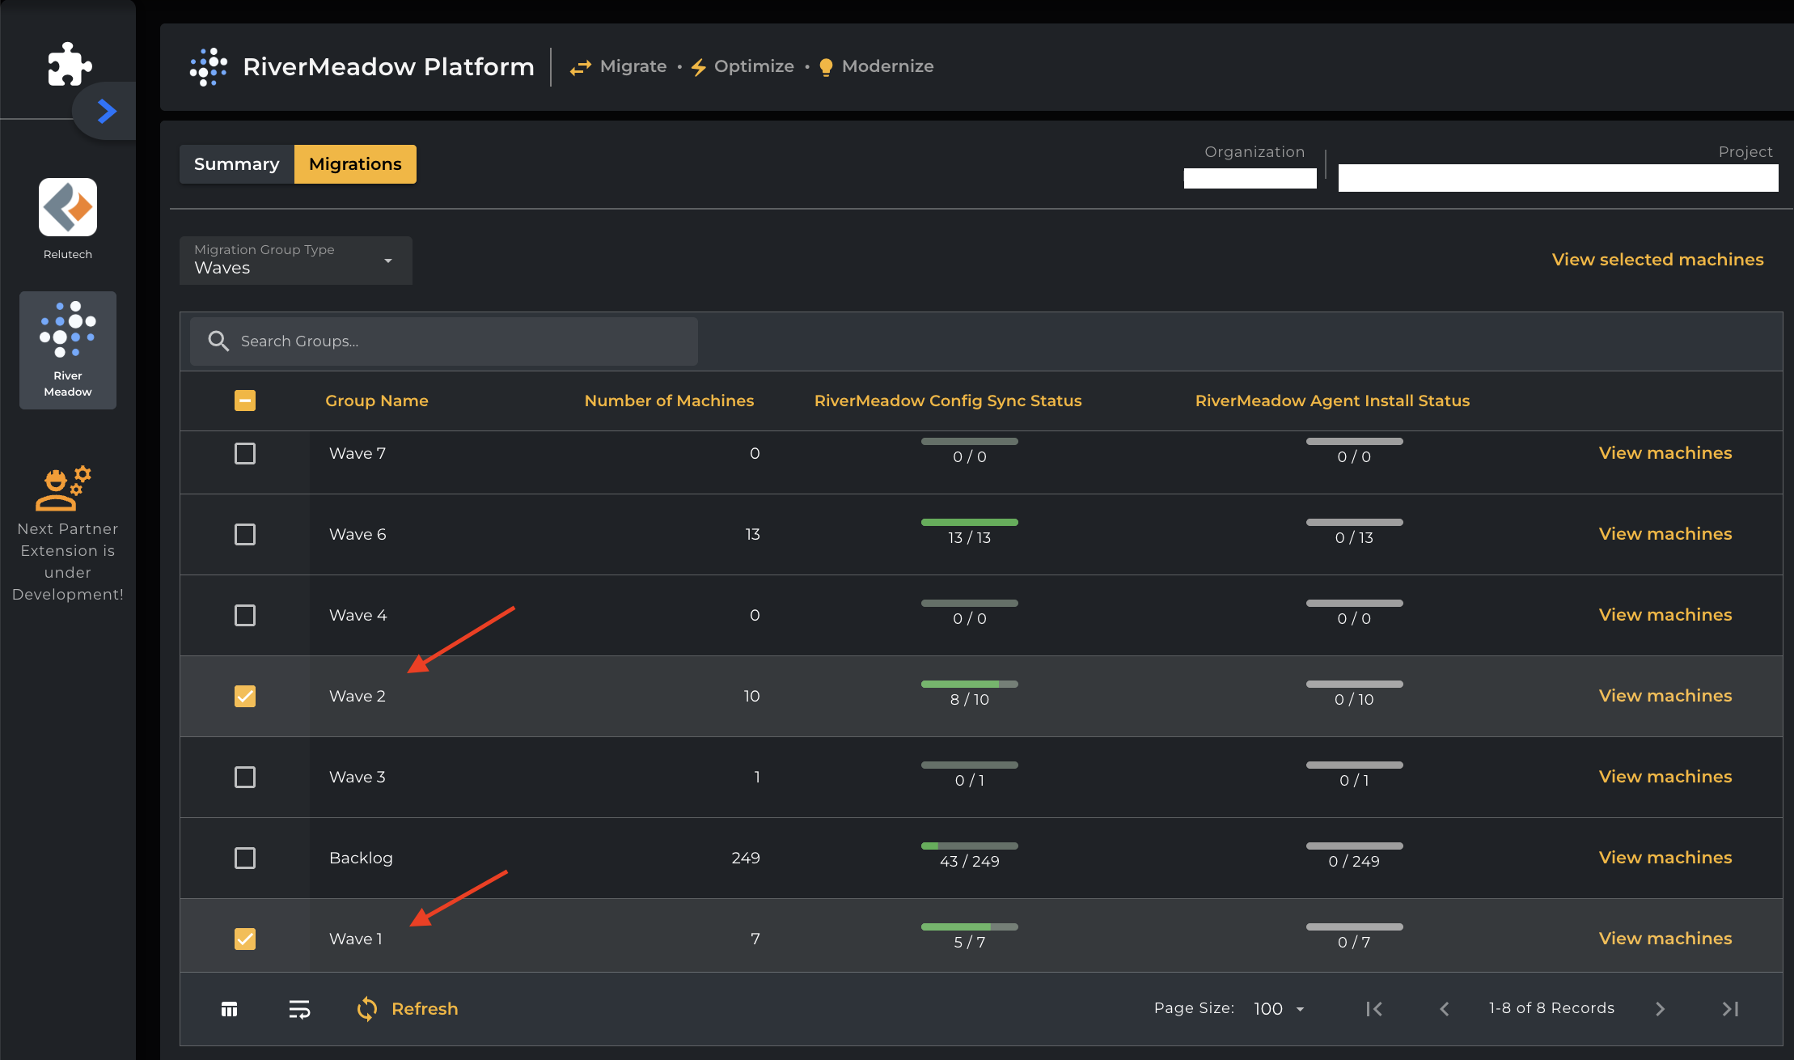1794x1060 pixels.
Task: Go to the previous page of records
Action: pyautogui.click(x=1445, y=1009)
